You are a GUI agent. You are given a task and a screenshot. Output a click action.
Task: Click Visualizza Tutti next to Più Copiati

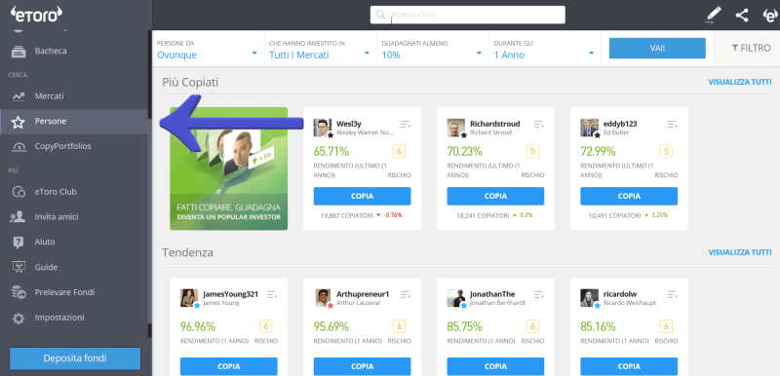click(740, 83)
